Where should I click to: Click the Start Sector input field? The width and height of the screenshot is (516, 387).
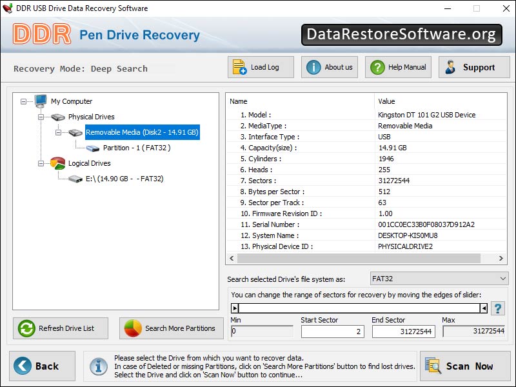[333, 332]
